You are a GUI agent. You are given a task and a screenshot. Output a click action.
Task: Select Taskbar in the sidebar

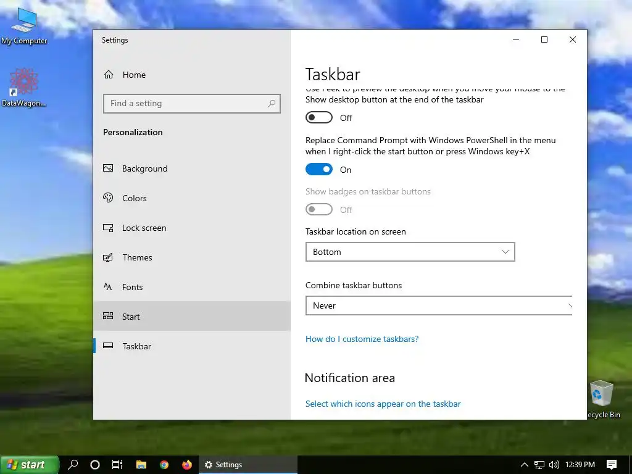pyautogui.click(x=191, y=346)
